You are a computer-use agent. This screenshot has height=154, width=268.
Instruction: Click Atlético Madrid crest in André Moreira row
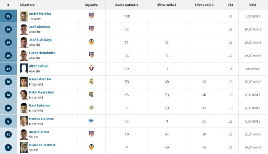click(91, 15)
